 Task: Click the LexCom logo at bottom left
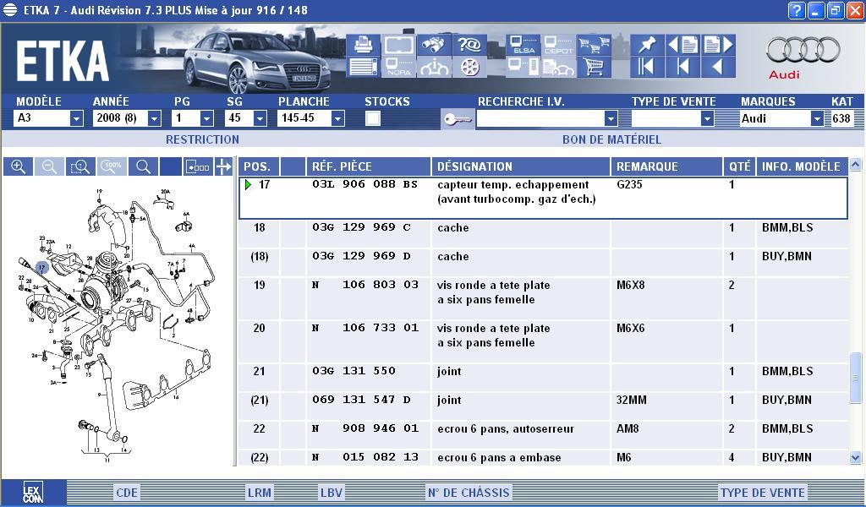[x=33, y=492]
